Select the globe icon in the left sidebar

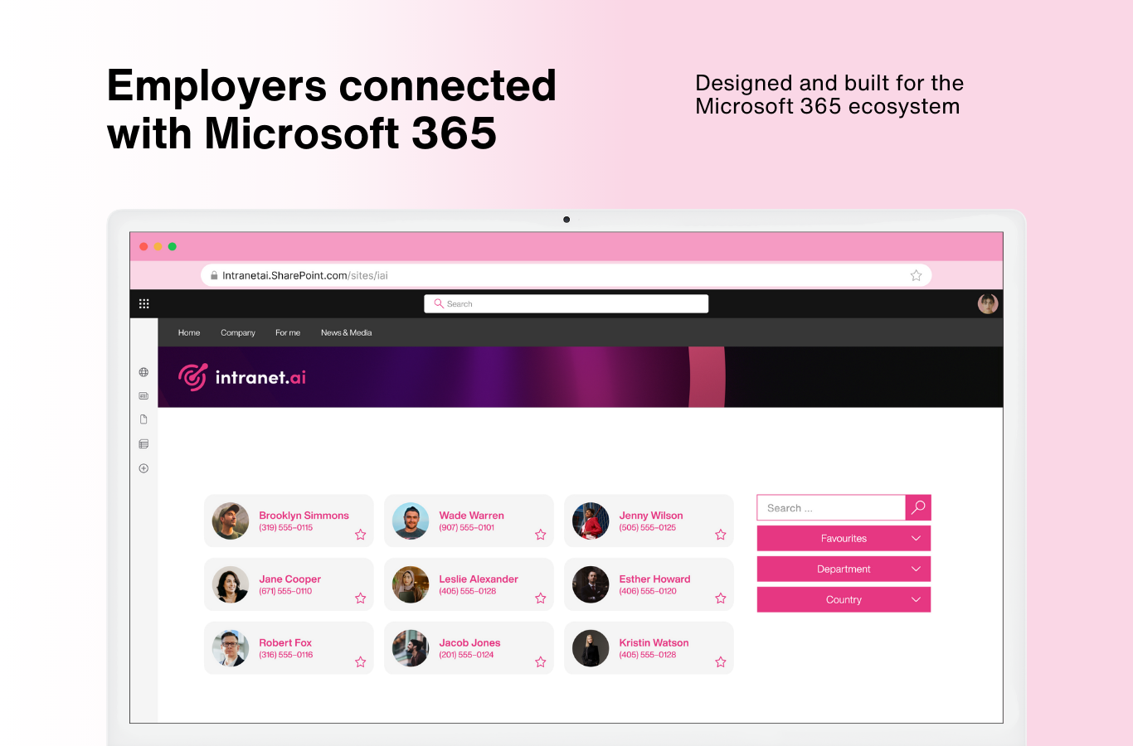tap(143, 371)
